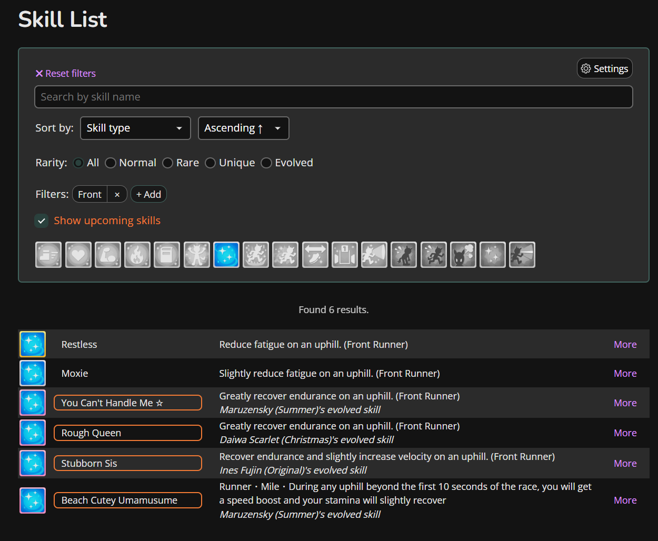The image size is (658, 541).
Task: Open More for Restless skill
Action: 625,344
